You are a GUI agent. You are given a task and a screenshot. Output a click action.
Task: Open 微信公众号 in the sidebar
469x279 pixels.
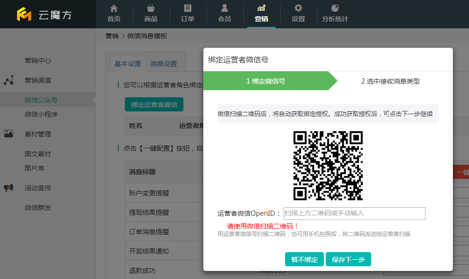coord(41,100)
